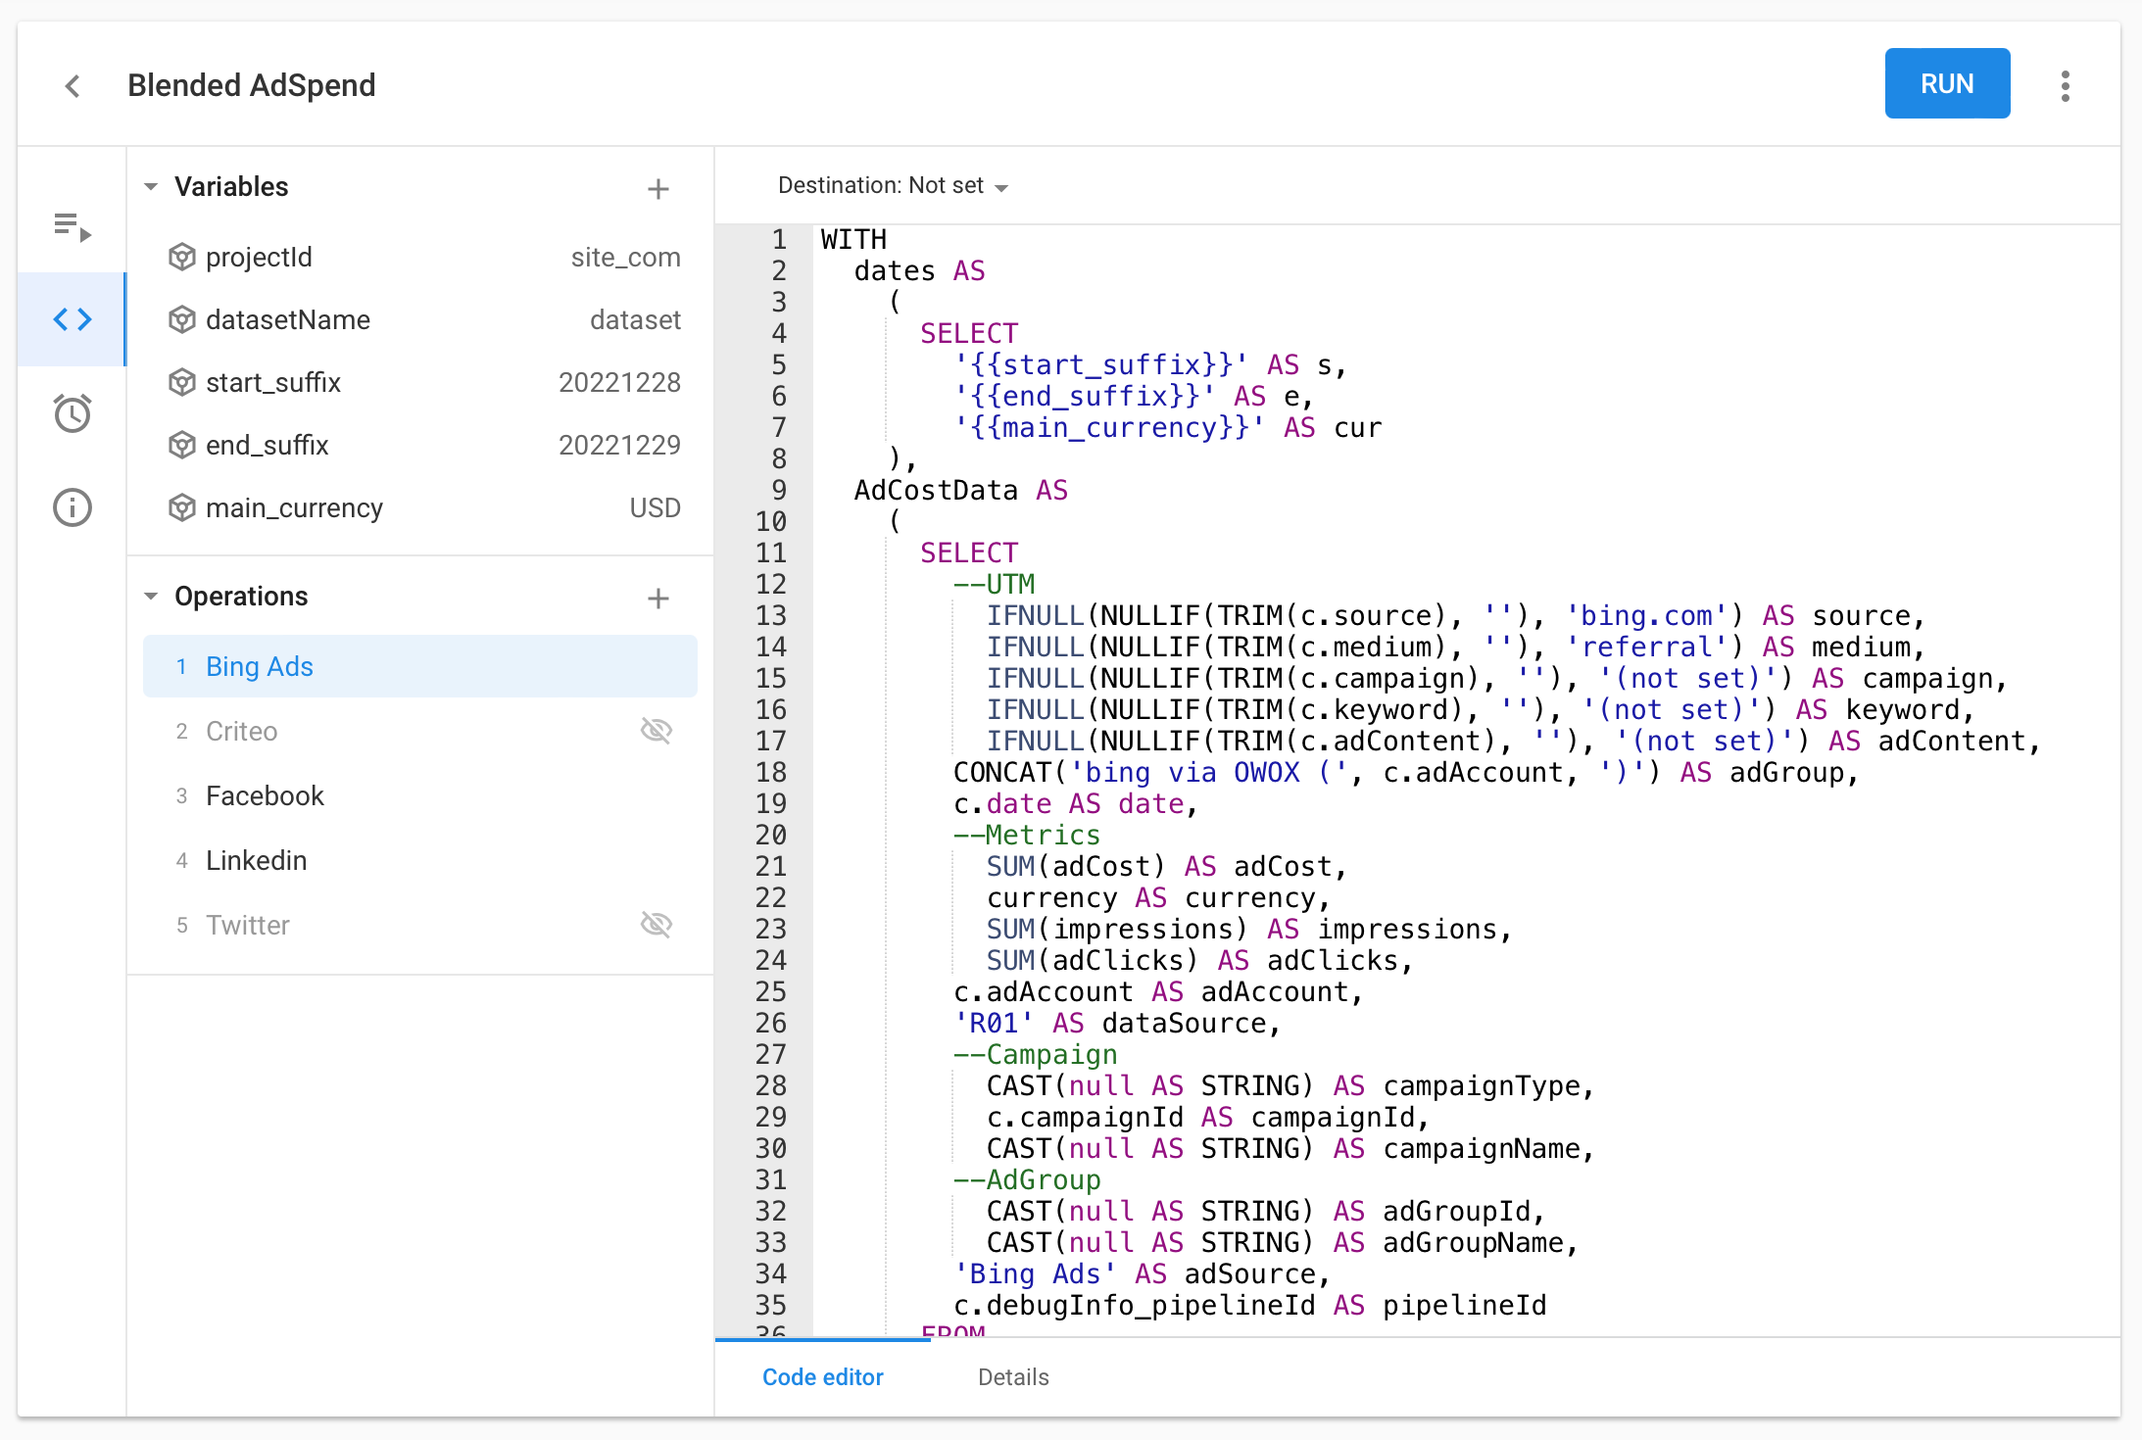Open the three-dot more options menu
Viewport: 2142px width, 1440px height.
click(x=2065, y=86)
